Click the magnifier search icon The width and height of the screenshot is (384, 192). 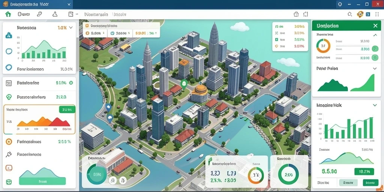pyautogui.click(x=350, y=14)
